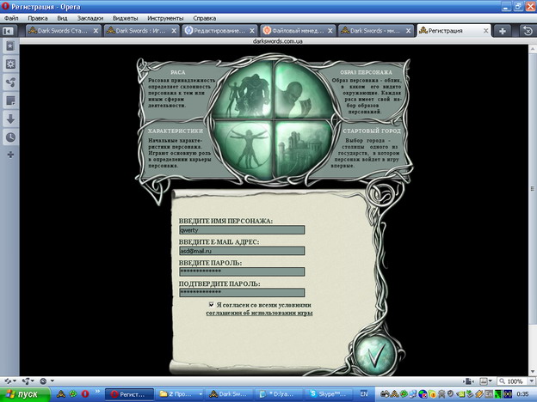Open a new tab with plus button
This screenshot has height=402, width=537.
[x=503, y=31]
